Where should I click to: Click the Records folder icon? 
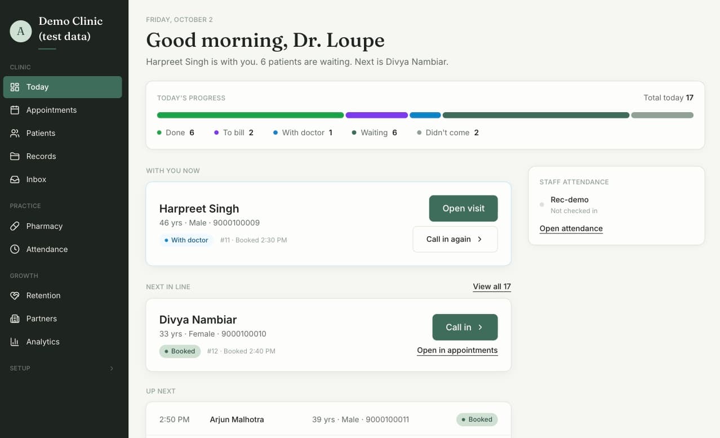(x=15, y=156)
